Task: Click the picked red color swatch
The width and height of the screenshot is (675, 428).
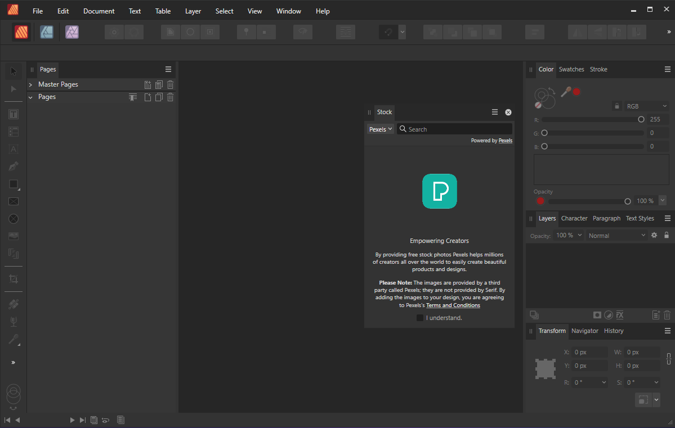Action: 577,92
